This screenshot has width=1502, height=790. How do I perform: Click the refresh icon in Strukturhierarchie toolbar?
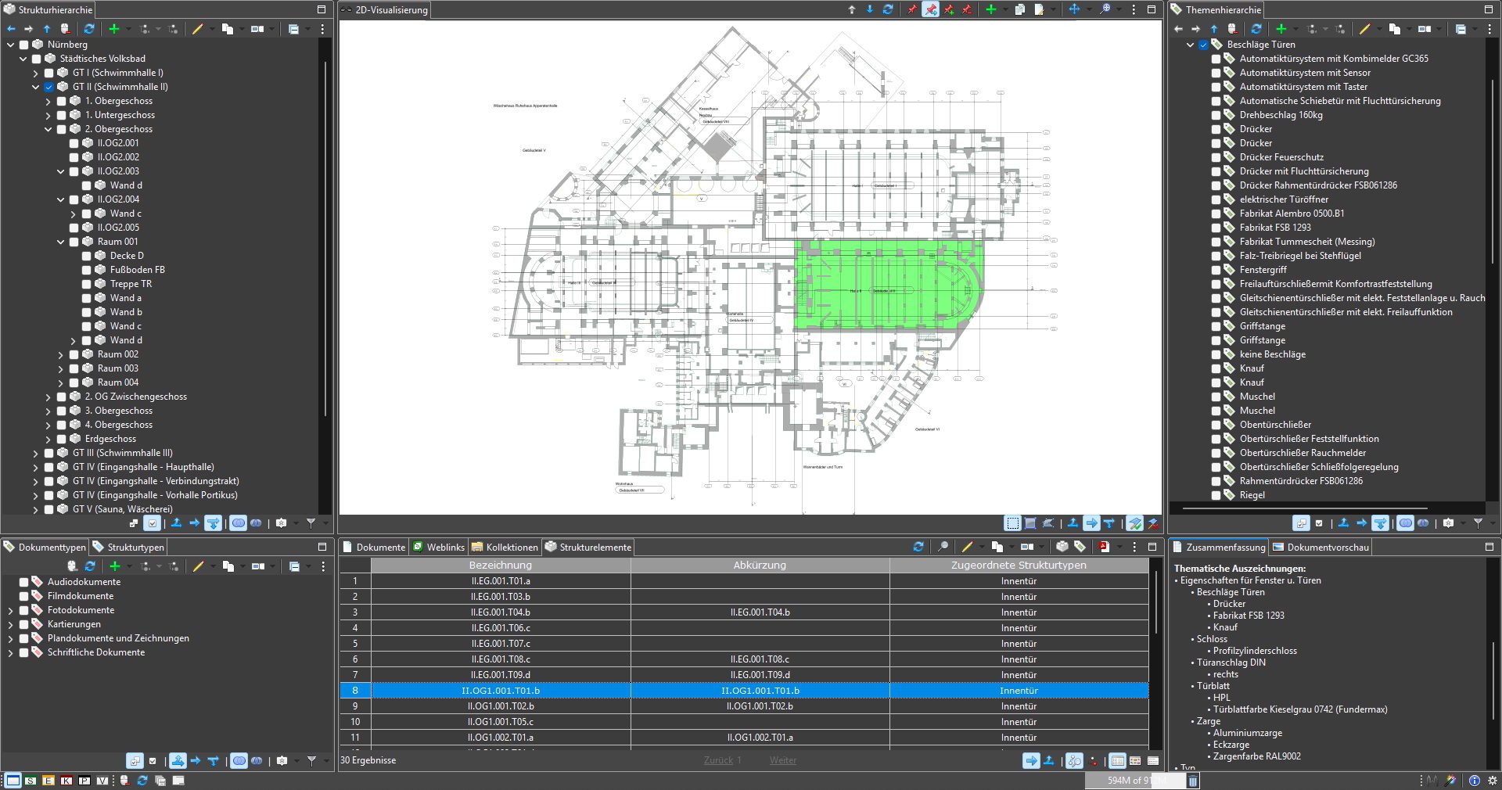(x=89, y=29)
